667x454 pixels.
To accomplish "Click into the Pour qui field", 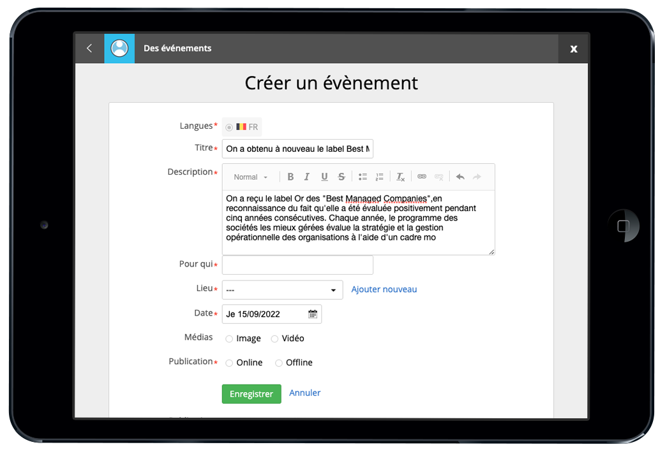I will click(297, 265).
